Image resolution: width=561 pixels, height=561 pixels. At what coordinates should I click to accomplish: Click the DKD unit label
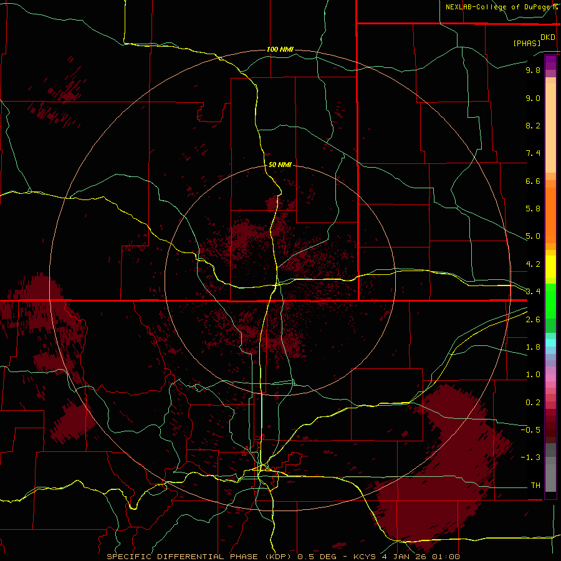548,37
